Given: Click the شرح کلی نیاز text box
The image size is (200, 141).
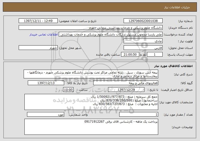Looking at the screenshot, I should (91, 74).
